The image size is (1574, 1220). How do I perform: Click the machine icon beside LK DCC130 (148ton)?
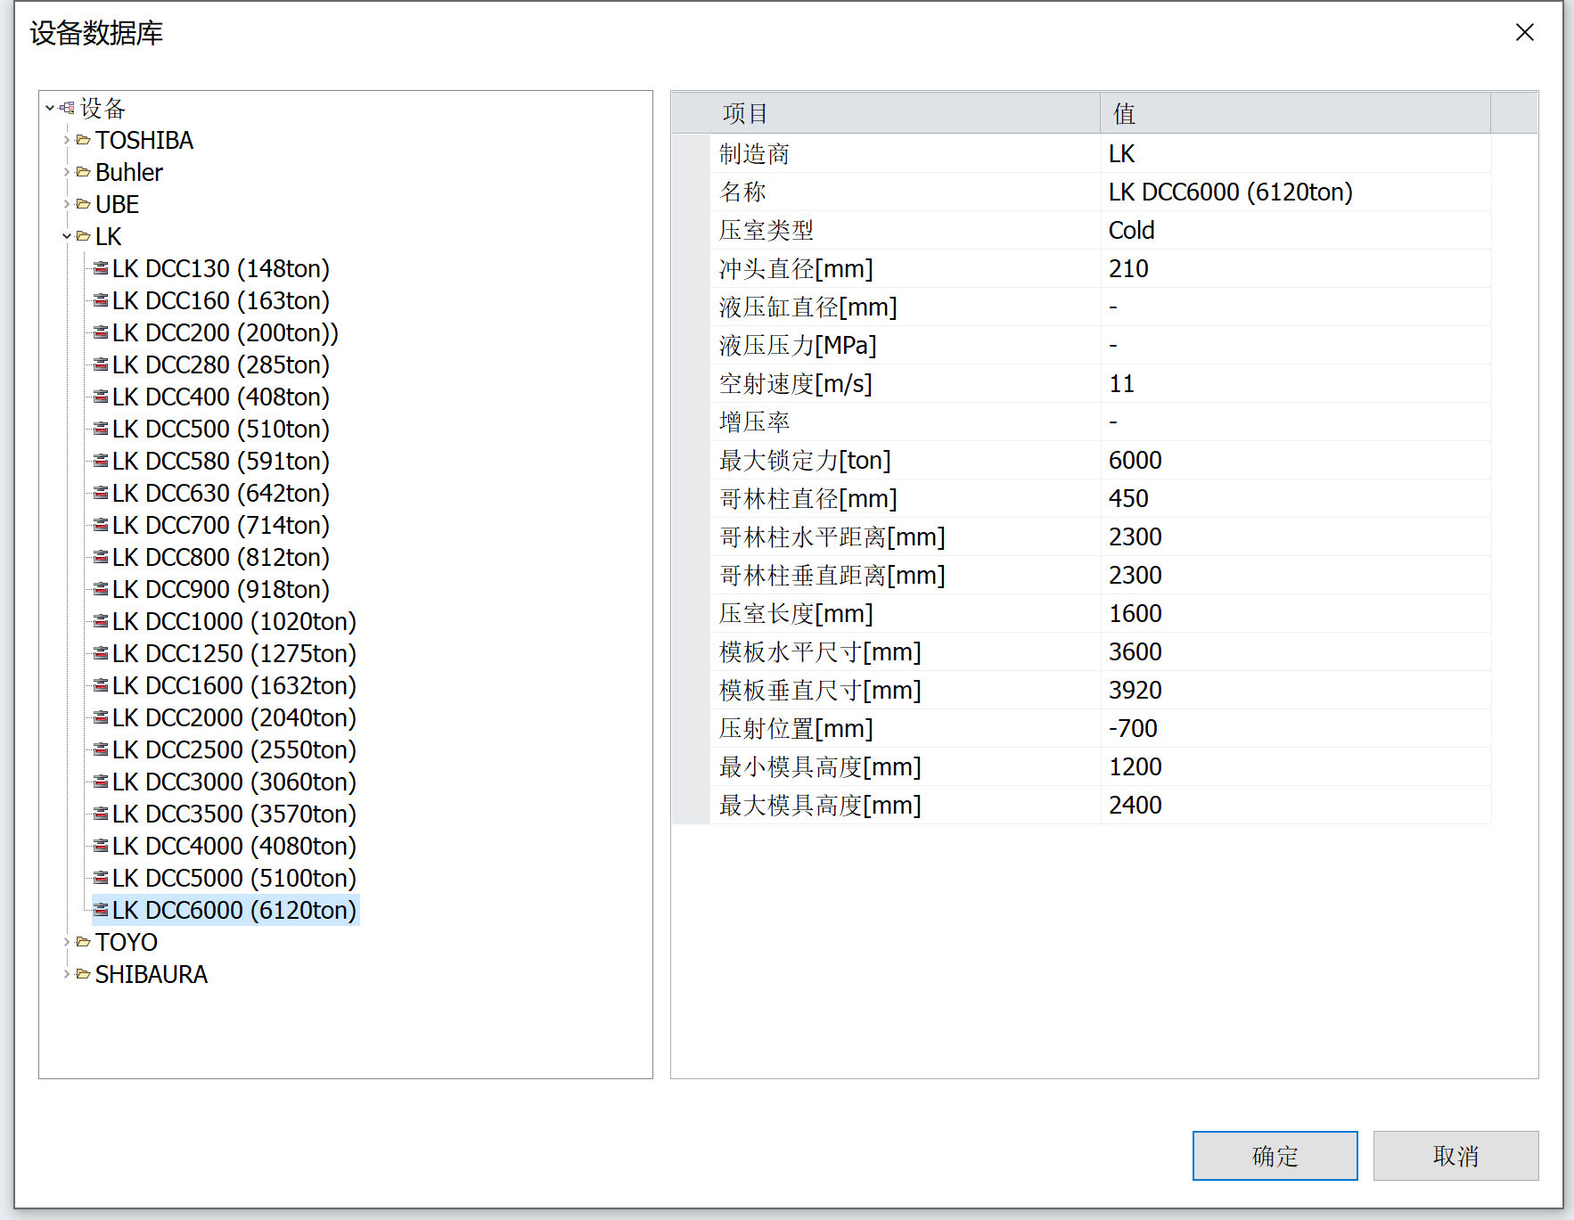(101, 268)
